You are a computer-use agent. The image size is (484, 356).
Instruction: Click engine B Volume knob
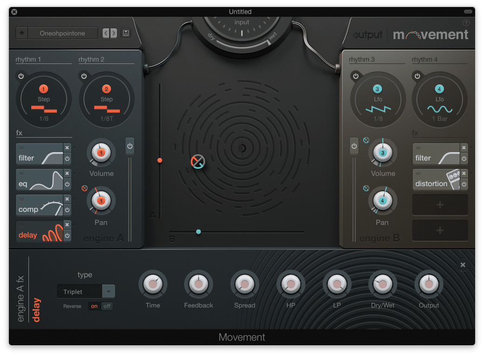point(383,153)
